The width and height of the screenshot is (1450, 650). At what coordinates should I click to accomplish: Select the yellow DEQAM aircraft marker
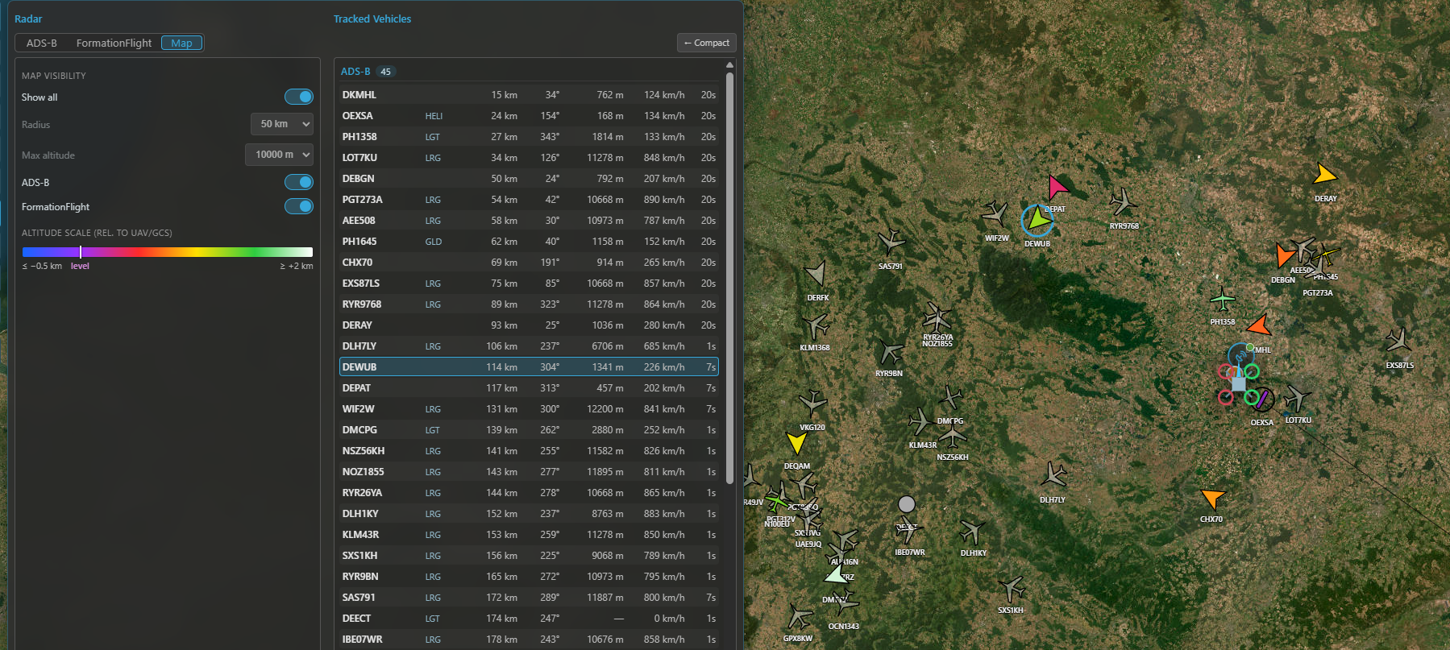(796, 442)
